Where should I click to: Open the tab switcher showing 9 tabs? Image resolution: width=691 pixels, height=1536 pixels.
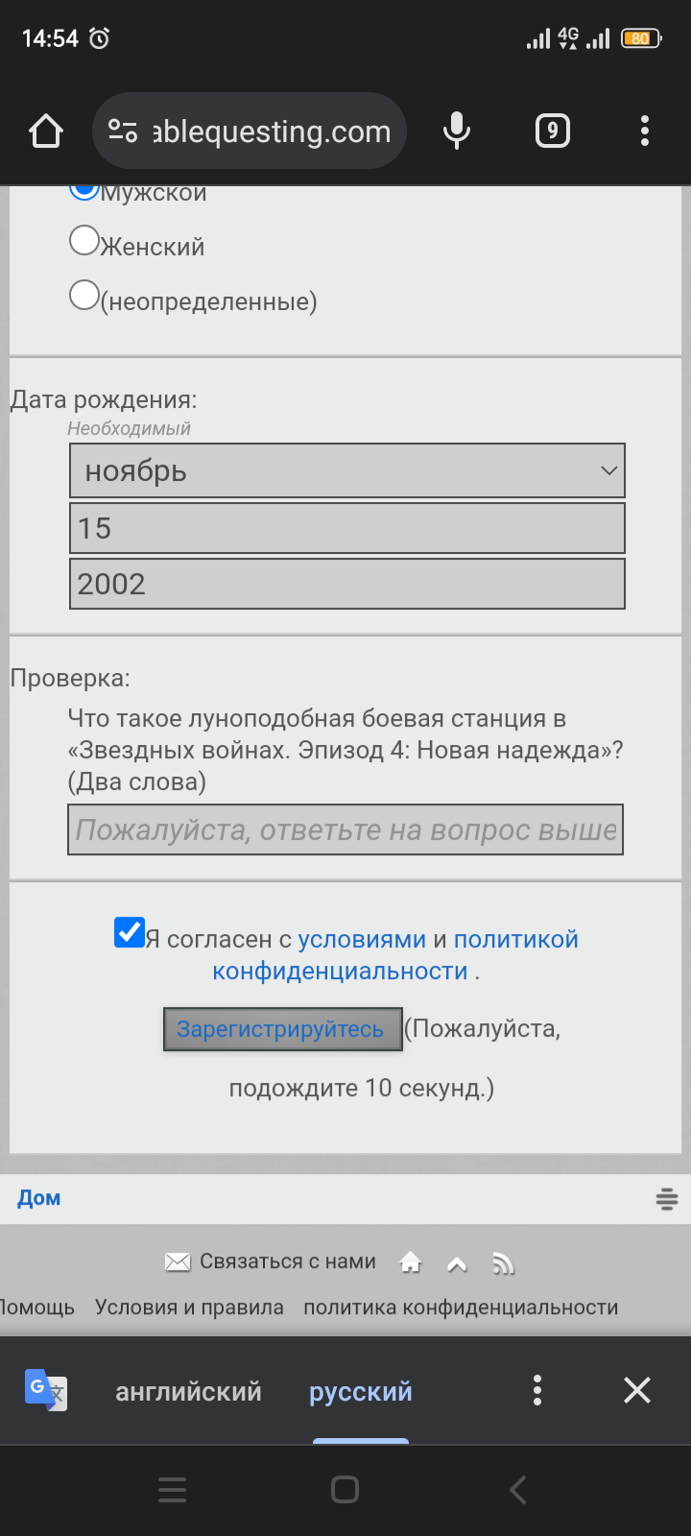tap(552, 131)
